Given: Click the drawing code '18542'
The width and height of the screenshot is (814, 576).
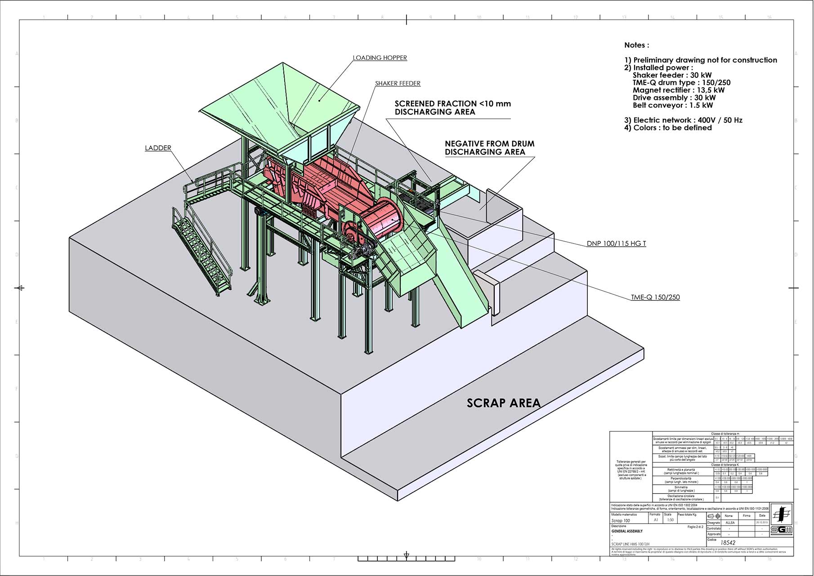Looking at the screenshot, I should pos(728,543).
